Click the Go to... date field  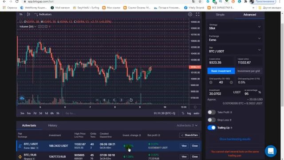pyautogui.click(x=71, y=113)
